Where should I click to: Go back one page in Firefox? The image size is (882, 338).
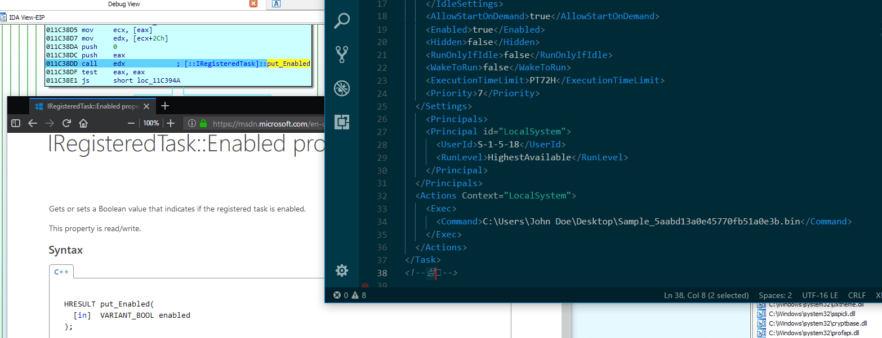click(33, 123)
